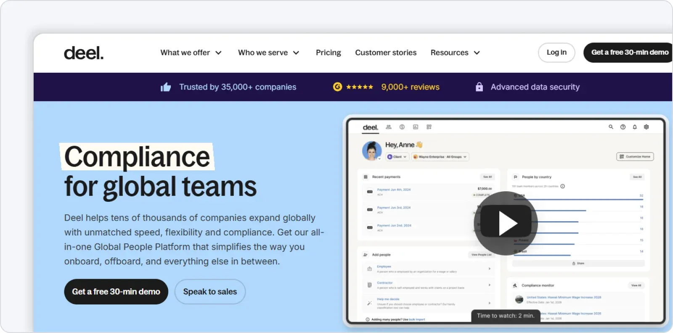Click the search magnifier in the dashboard preview
This screenshot has width=673, height=333.
611,127
